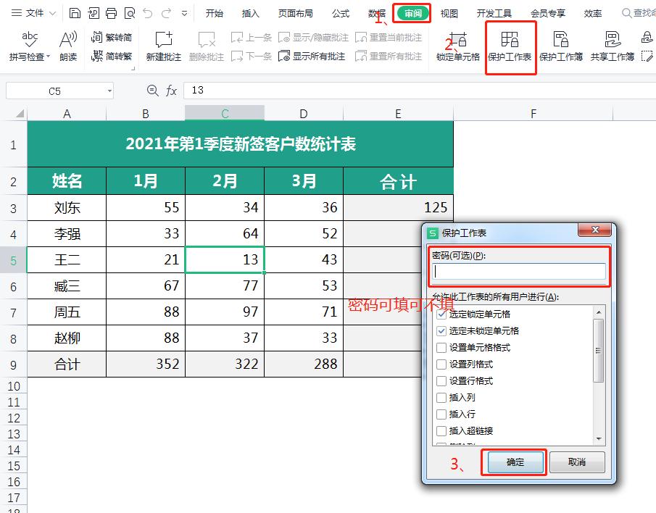The height and width of the screenshot is (513, 656).
Task: Enable 设置单元格格式 checkbox
Action: coord(441,348)
